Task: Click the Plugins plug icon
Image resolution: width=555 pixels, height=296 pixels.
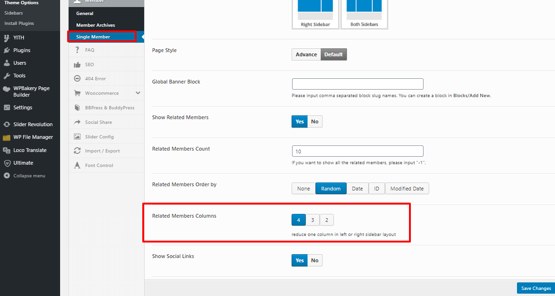Action: coord(7,50)
